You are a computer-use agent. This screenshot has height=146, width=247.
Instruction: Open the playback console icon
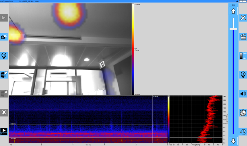point(4,131)
